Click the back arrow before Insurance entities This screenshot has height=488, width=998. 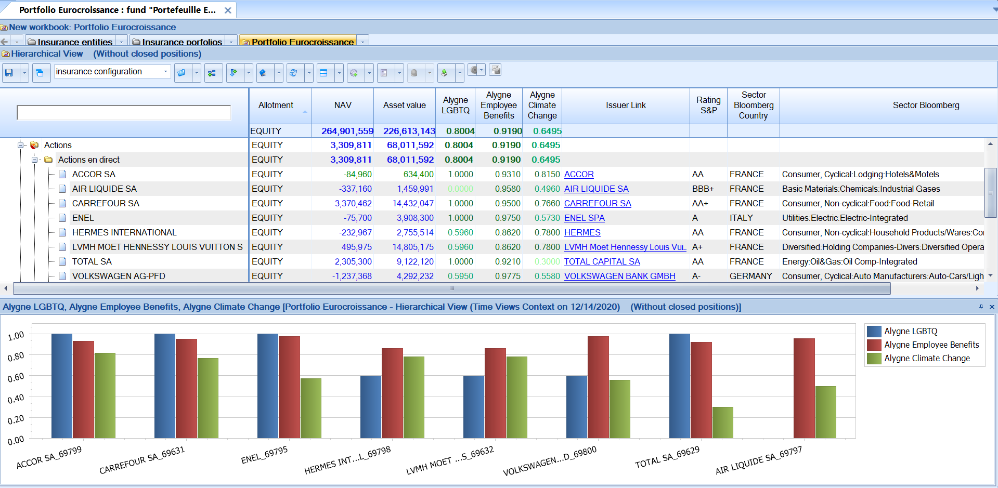click(5, 42)
